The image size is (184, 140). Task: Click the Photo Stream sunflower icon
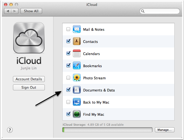pyautogui.click(x=77, y=78)
